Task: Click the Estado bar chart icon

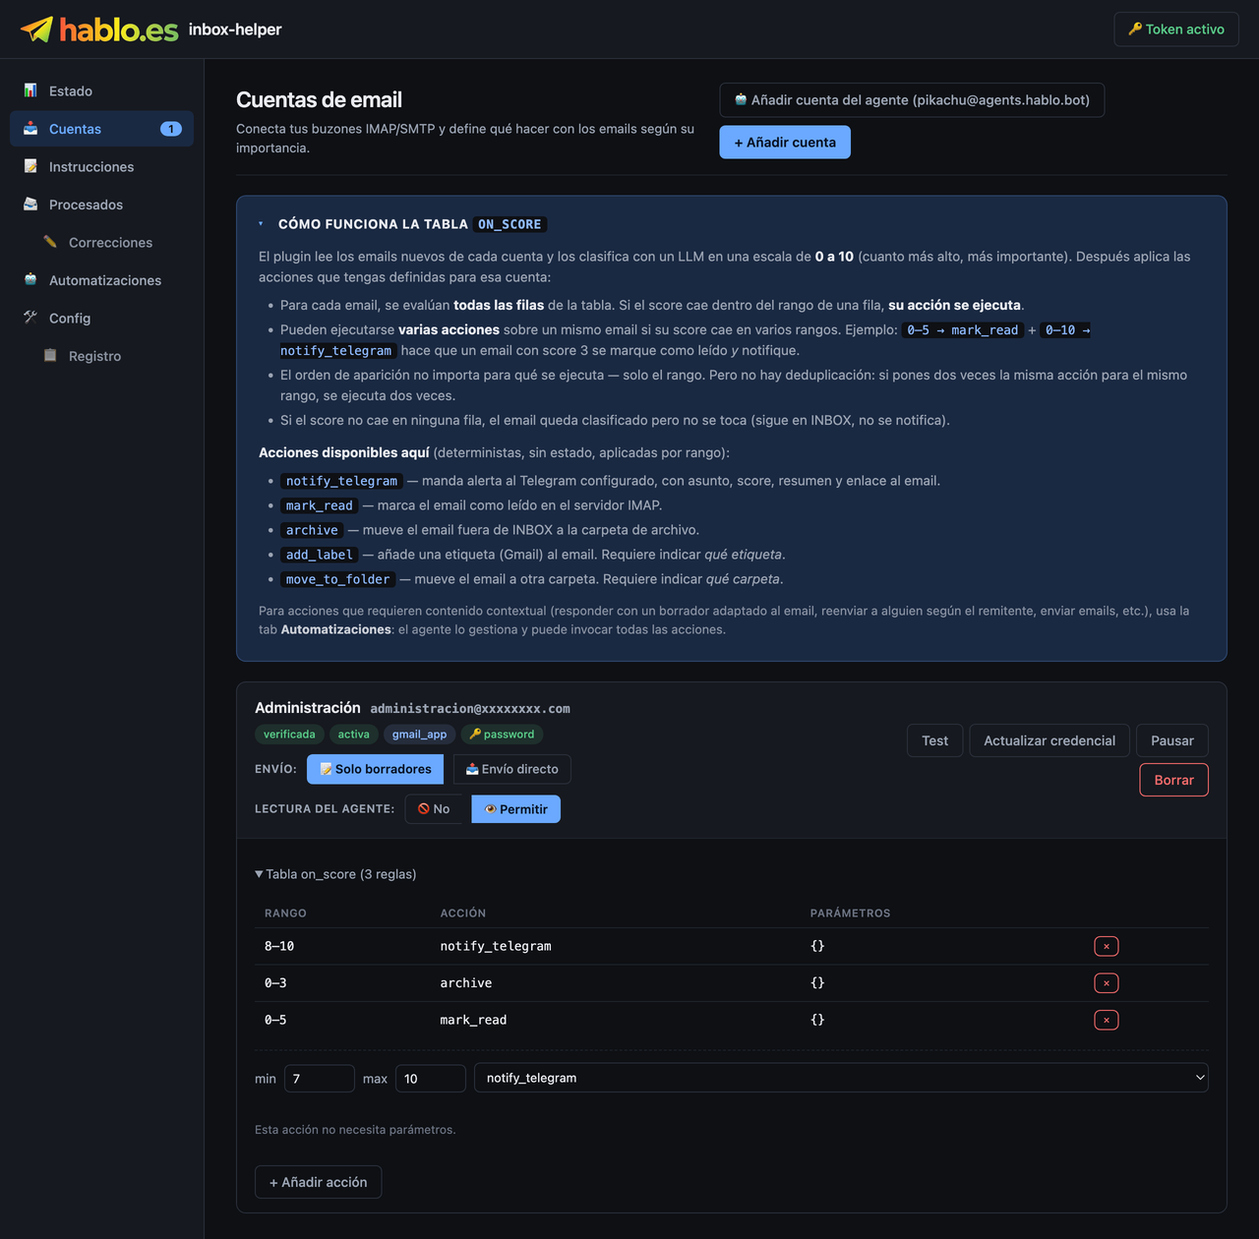Action: (x=30, y=90)
